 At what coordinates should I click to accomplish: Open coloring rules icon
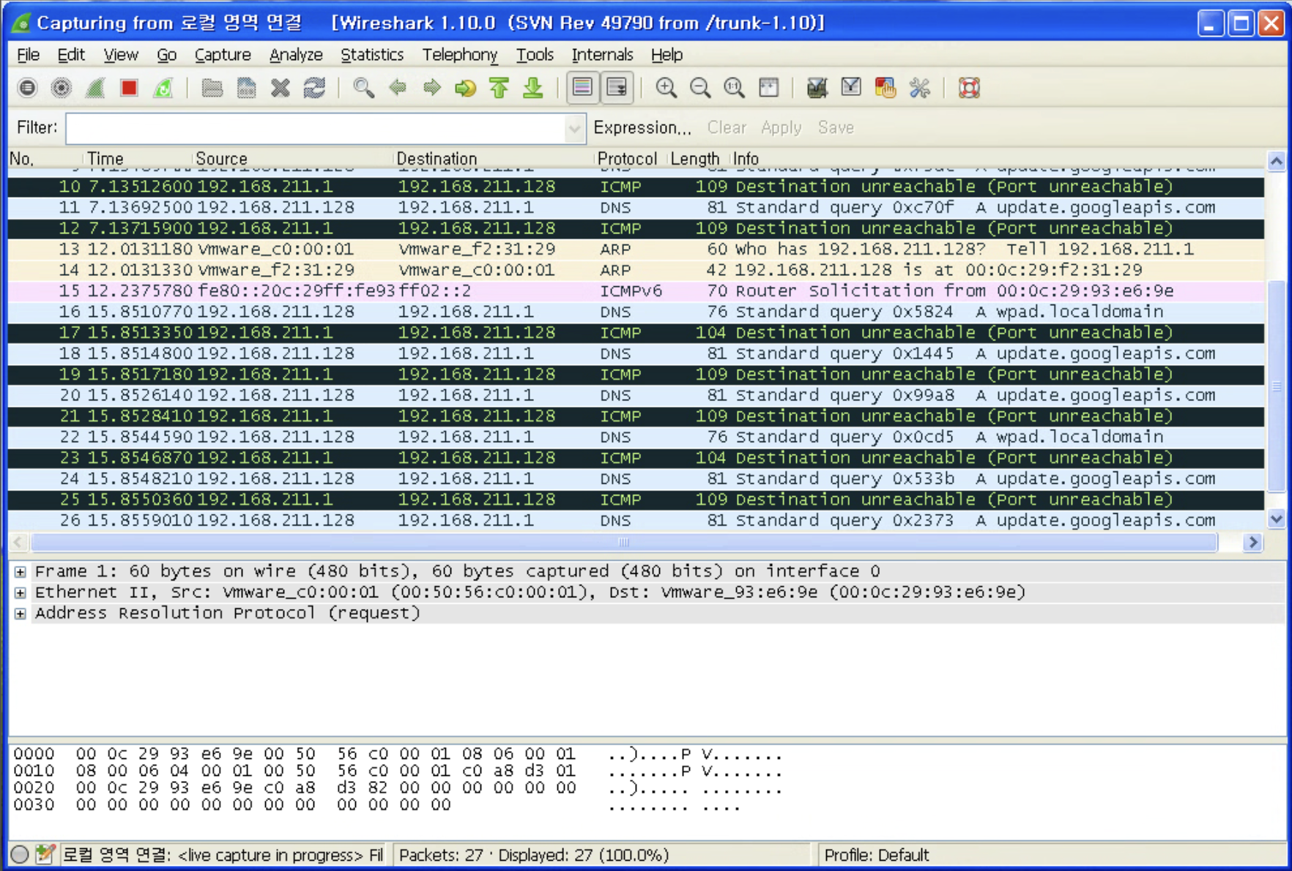click(886, 88)
